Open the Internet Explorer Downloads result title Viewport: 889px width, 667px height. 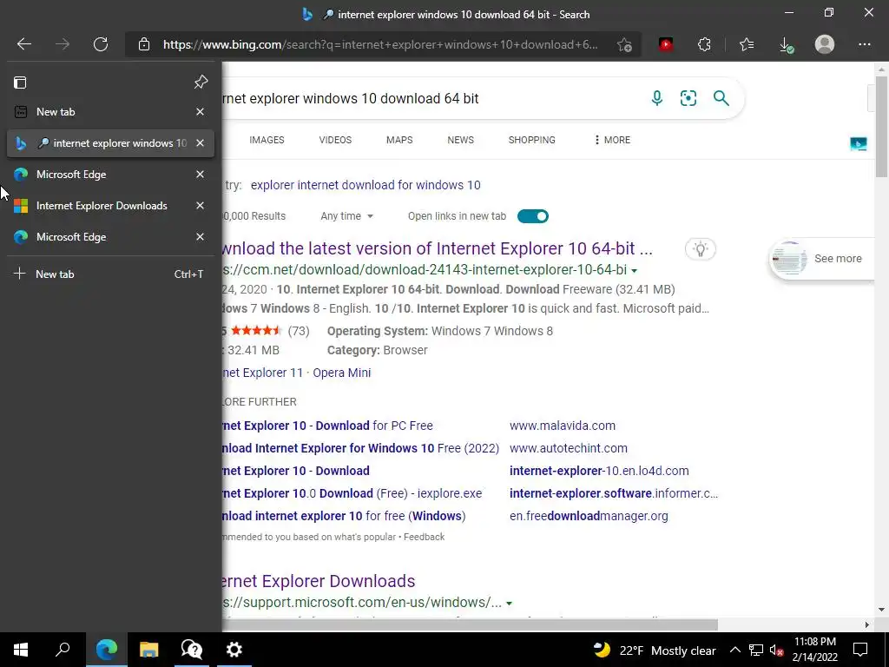pyautogui.click(x=319, y=581)
